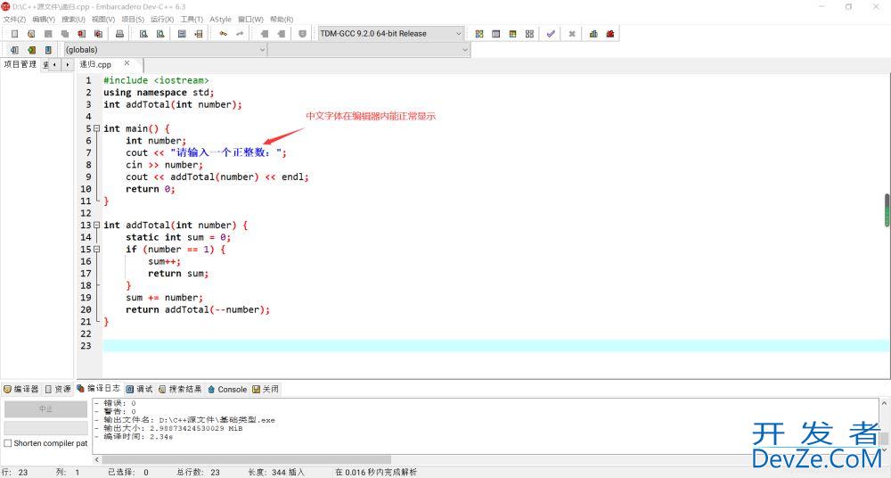Click the right arrow of the sidebar tab scroller
The height and width of the screenshot is (478, 891).
pyautogui.click(x=67, y=65)
